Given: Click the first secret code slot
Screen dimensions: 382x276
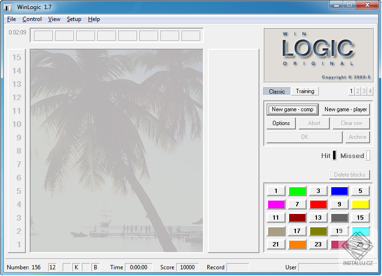Looking at the screenshot, I should 43,35.
